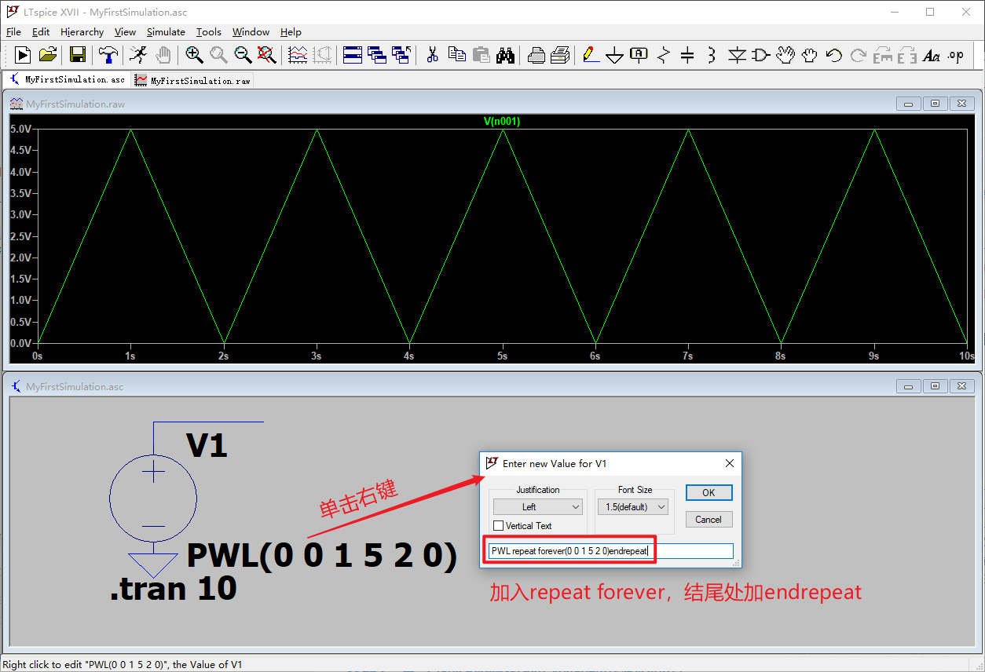This screenshot has width=985, height=672.
Task: Run the simulation with the running man icon
Action: point(138,55)
